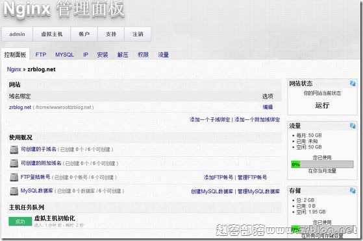This screenshot has height=241, width=363.
Task: Open the 支持 menu
Action: click(x=111, y=34)
